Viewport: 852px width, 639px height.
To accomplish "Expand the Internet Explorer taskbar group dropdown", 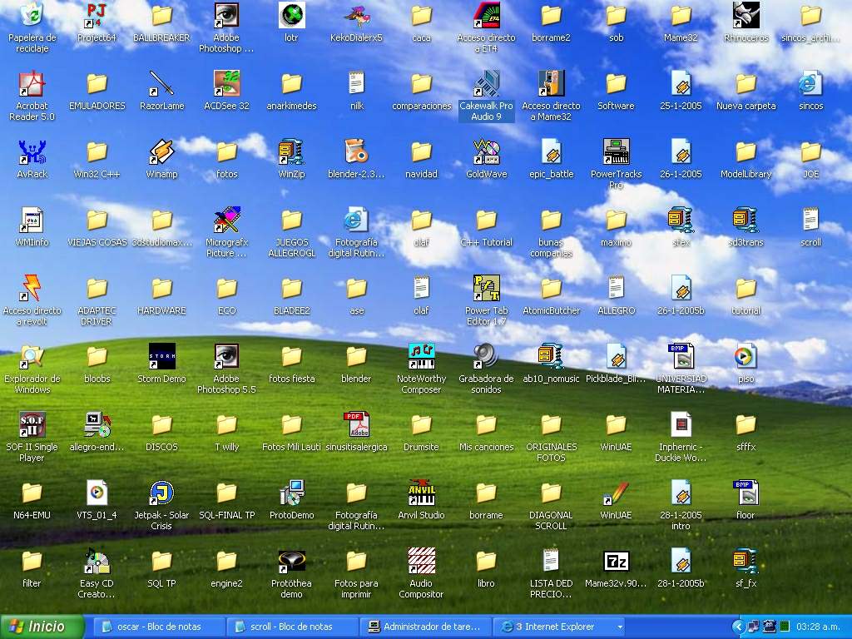I will [619, 627].
